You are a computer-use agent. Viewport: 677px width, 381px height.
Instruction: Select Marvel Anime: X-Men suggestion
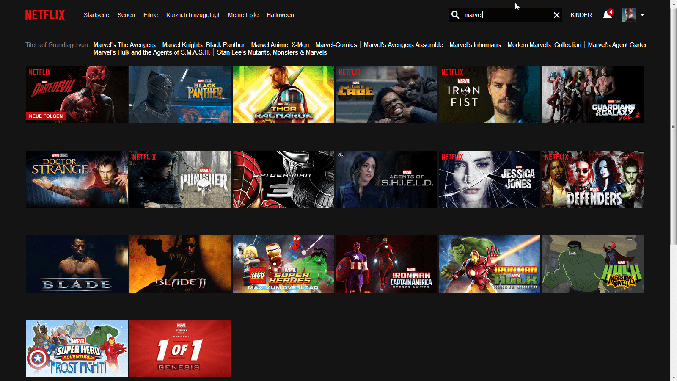coord(280,45)
